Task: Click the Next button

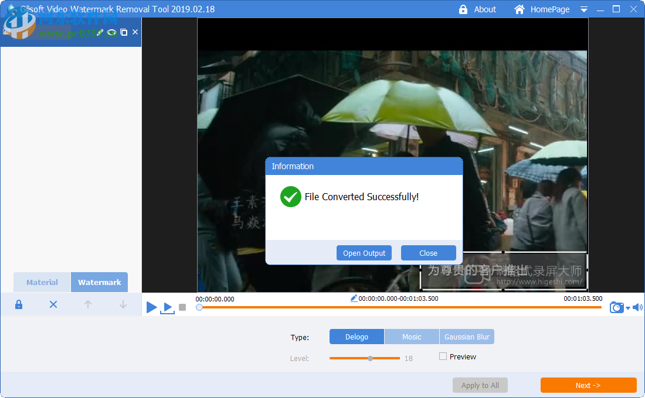Action: coord(588,385)
